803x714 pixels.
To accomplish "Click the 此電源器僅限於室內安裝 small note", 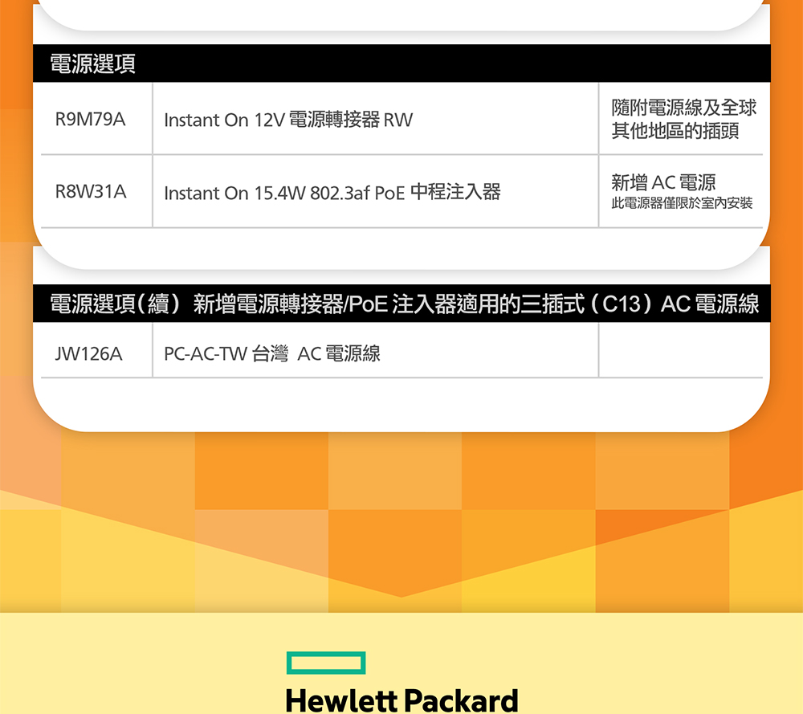I will (x=682, y=203).
